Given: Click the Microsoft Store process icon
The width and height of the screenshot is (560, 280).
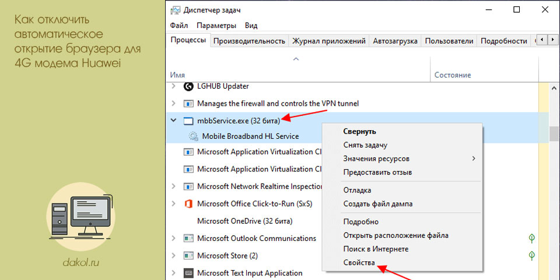Looking at the screenshot, I should pyautogui.click(x=188, y=256).
